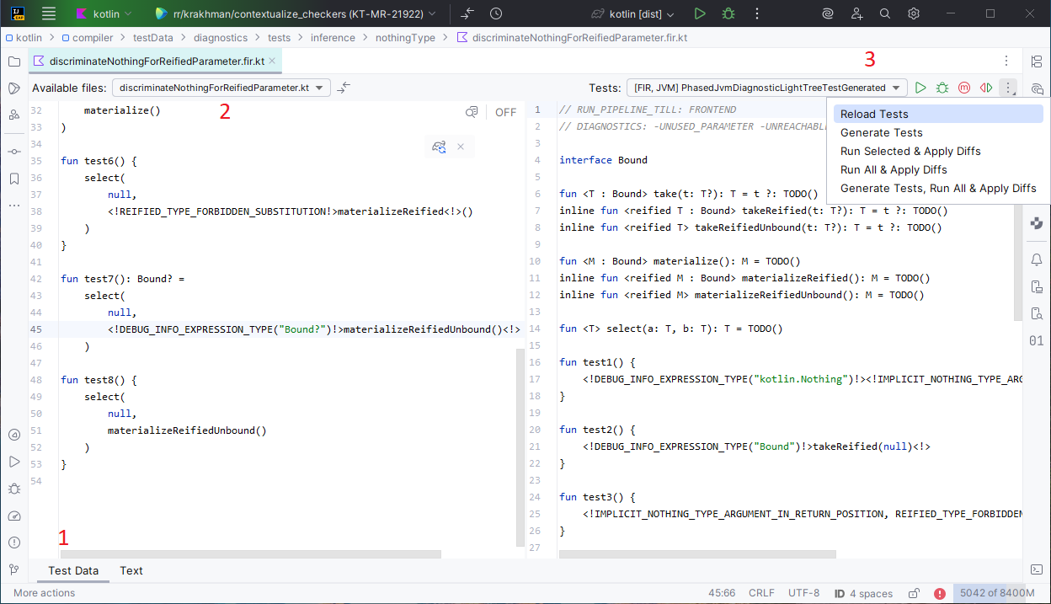Open the main hamburger menu
Viewport: 1051px width, 604px height.
[x=49, y=13]
